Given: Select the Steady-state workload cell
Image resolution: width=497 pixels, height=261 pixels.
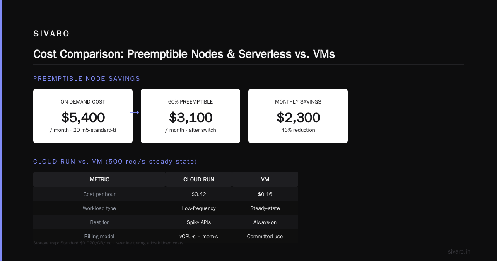Looking at the screenshot, I should (265, 208).
